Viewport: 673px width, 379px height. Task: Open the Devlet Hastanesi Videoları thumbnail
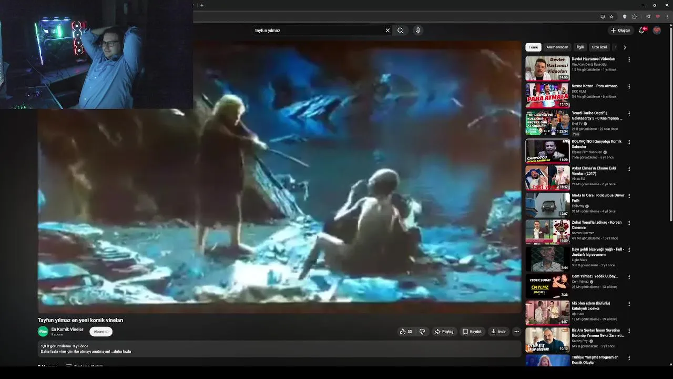pos(547,68)
